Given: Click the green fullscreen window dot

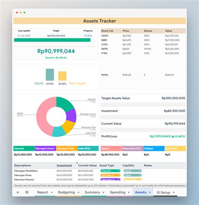Looking at the screenshot, I should pyautogui.click(x=24, y=13).
